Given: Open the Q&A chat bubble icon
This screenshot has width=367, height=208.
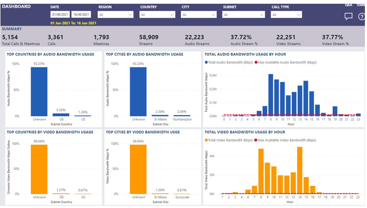Looking at the screenshot, I should 348,16.
